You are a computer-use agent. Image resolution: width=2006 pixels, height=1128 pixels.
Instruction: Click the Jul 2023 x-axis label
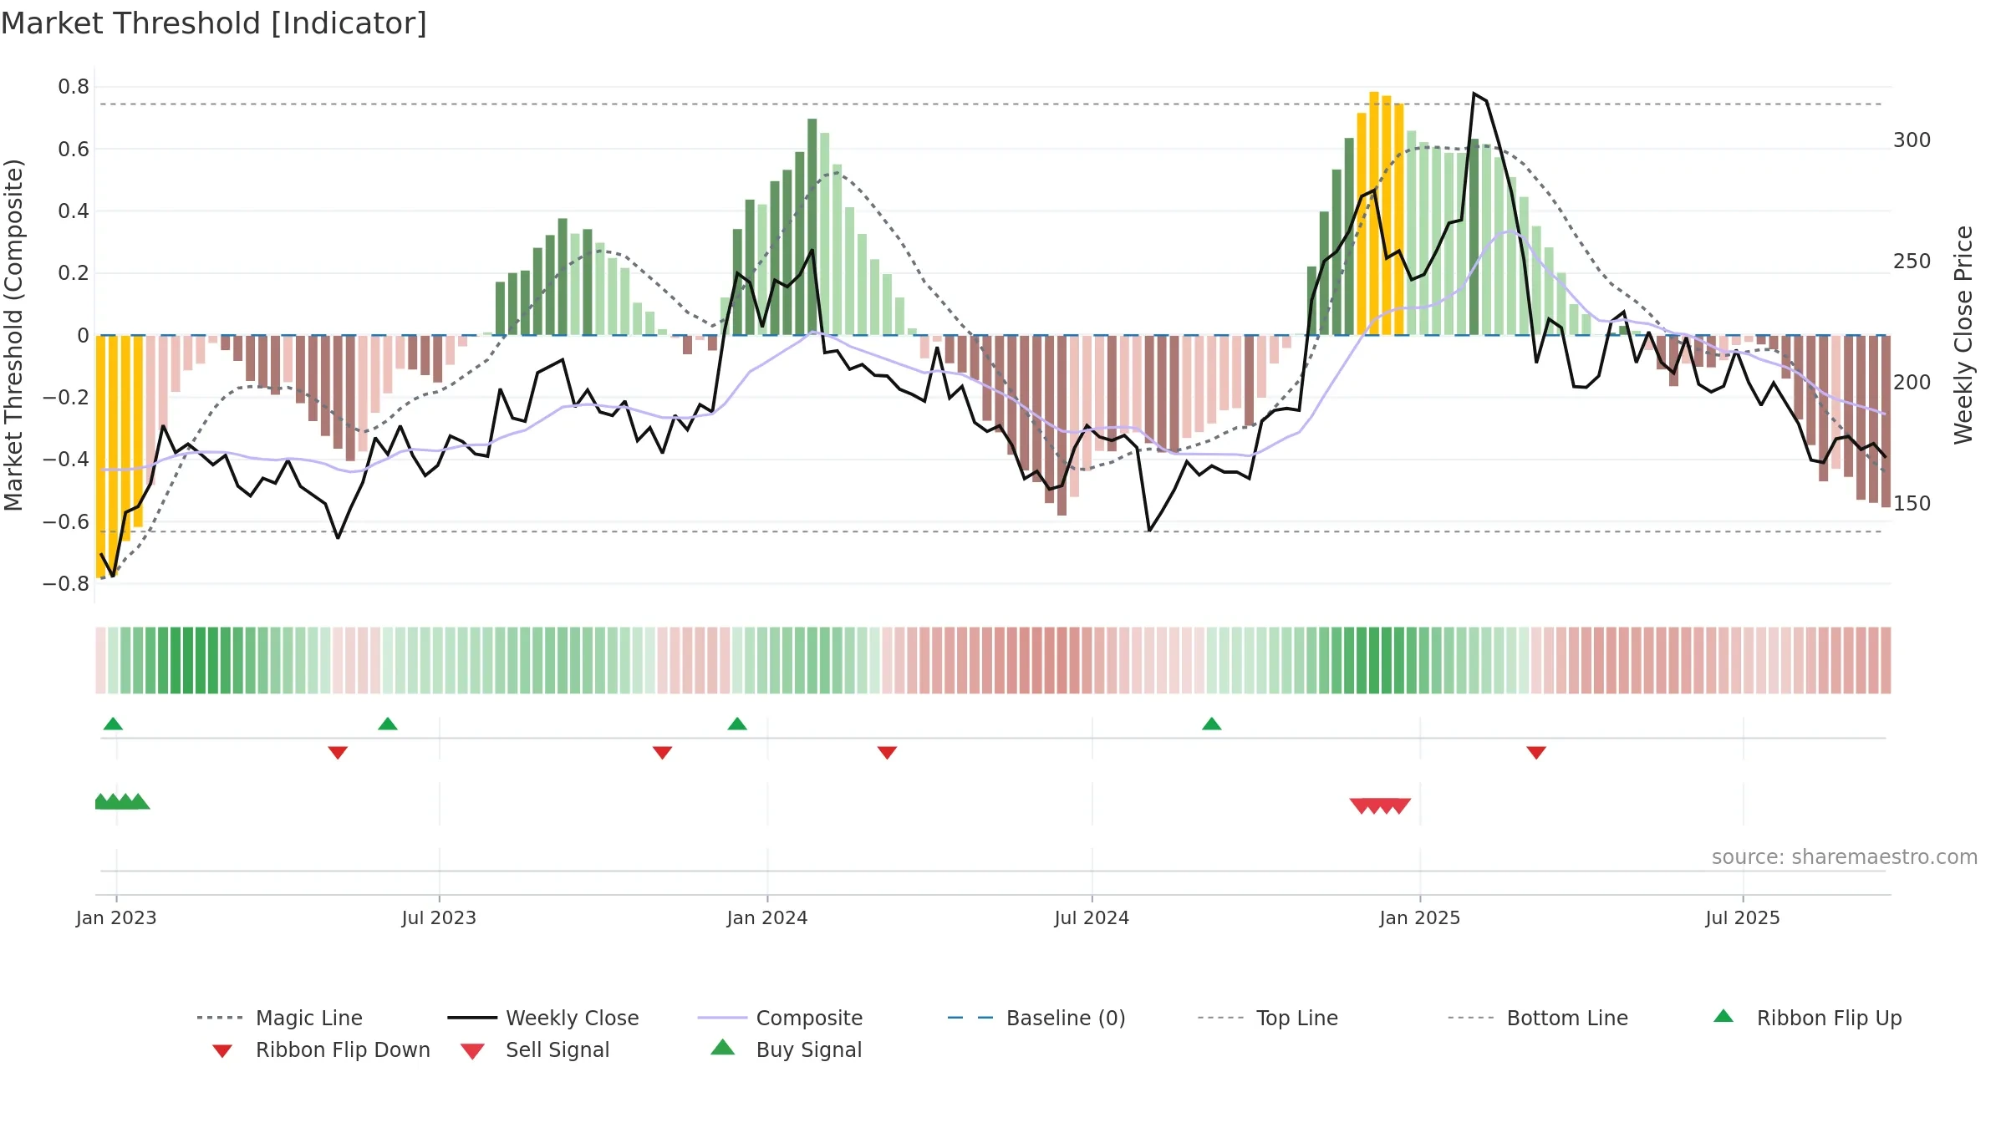(x=439, y=918)
